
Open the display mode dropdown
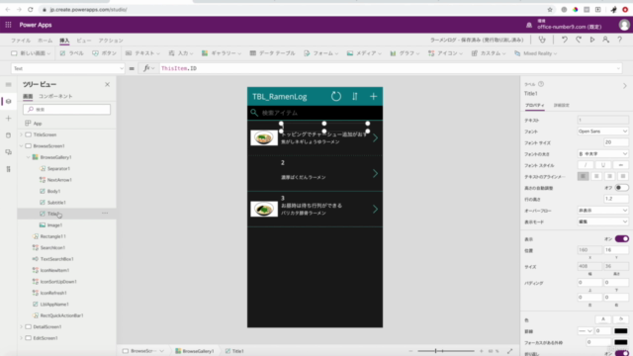pos(602,222)
